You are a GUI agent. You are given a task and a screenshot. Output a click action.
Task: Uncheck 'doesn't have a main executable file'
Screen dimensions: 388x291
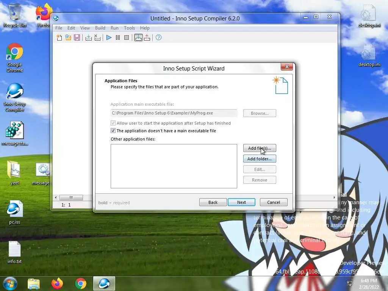pos(113,130)
